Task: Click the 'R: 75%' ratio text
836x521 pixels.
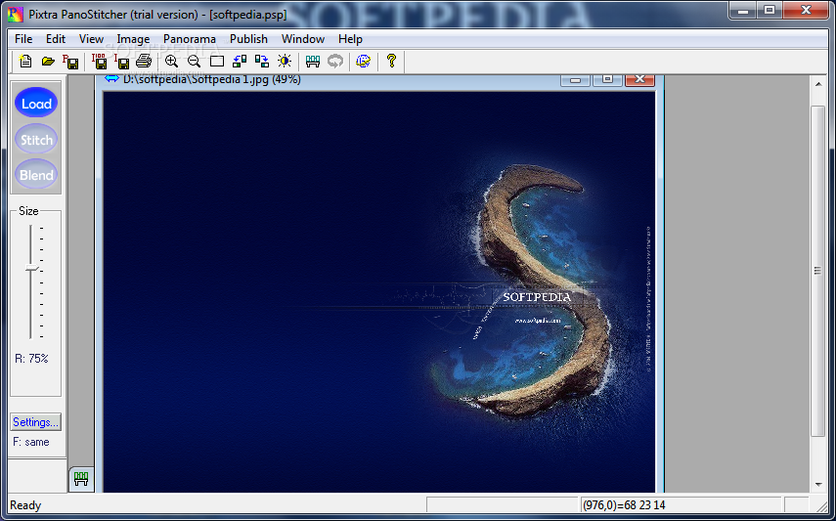Action: coord(31,359)
